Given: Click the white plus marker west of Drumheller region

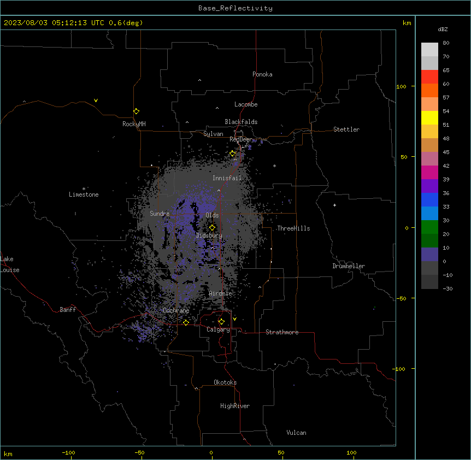Looking at the screenshot, I should pyautogui.click(x=334, y=205).
